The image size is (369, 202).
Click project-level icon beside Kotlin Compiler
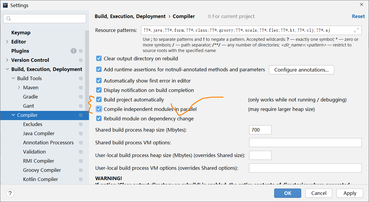point(81,179)
